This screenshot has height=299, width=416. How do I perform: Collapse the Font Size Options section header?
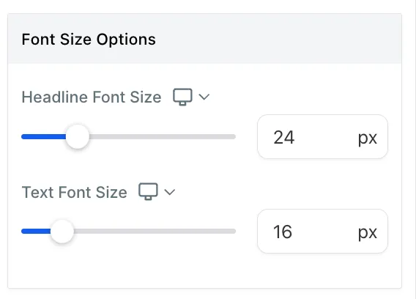pos(204,39)
